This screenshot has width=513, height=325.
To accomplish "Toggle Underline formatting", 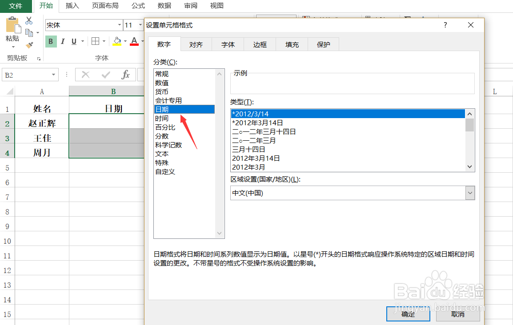I will 74,41.
